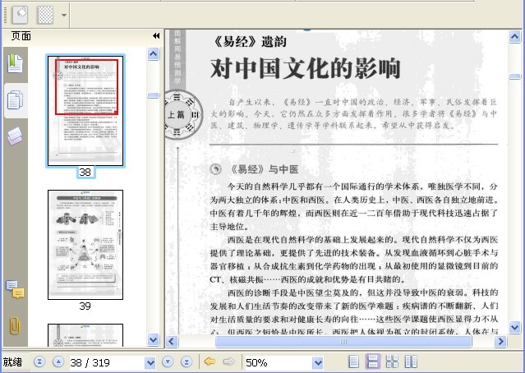525x373 pixels.
Task: Go forward to next view
Action: [229, 361]
